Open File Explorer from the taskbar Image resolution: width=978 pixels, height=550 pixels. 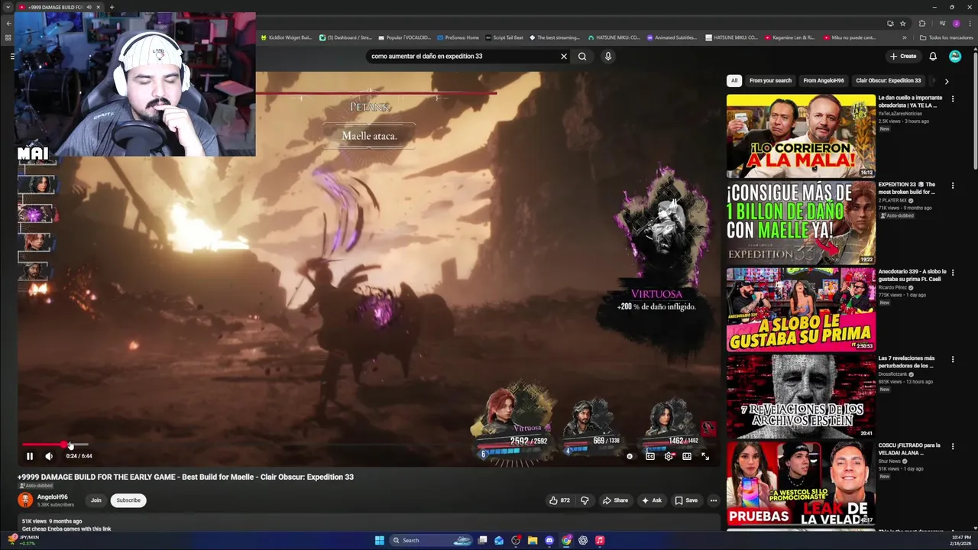(533, 540)
